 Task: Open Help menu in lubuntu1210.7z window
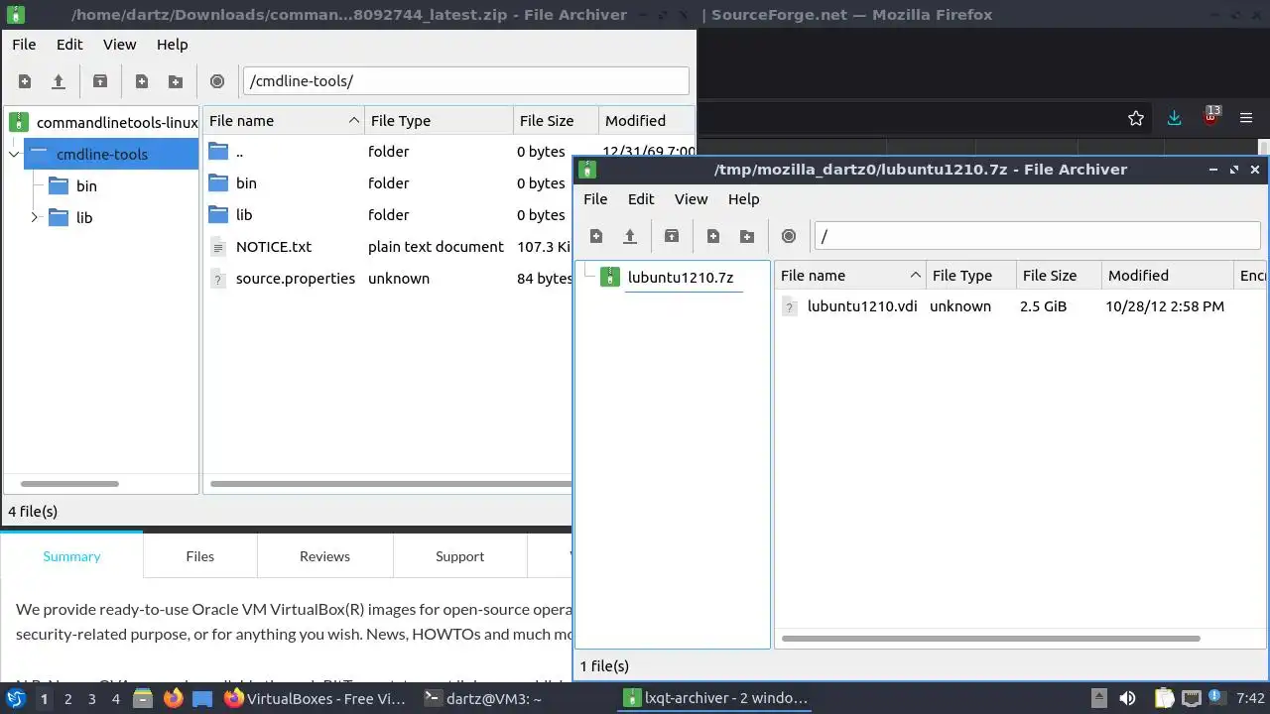[744, 198]
